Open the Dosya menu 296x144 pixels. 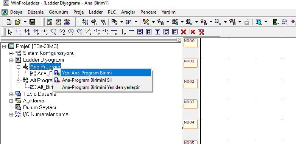16,12
